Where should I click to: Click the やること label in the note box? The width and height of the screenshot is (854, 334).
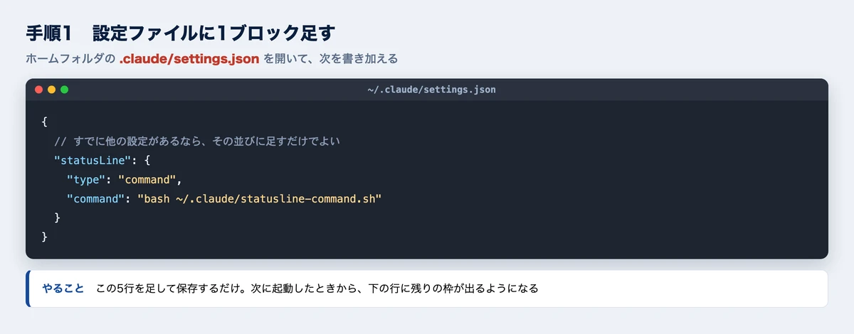[63, 289]
